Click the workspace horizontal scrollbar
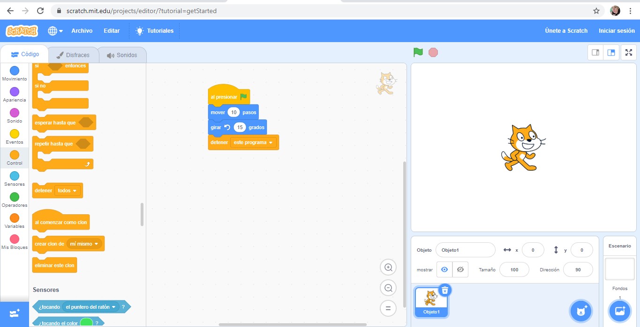Screen dimensions: 640x327 [293, 324]
